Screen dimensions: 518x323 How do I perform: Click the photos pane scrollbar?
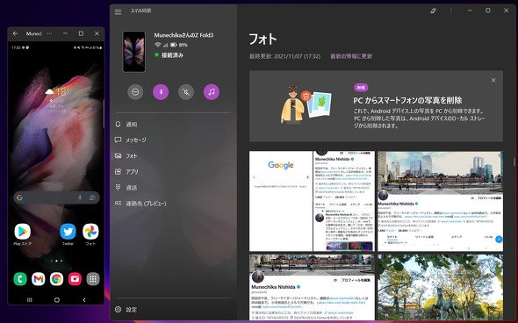coord(514,161)
